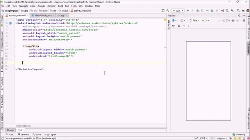Open Preview panel settings gear
Image resolution: width=250 pixels, height=140 pixels.
(x=239, y=16)
